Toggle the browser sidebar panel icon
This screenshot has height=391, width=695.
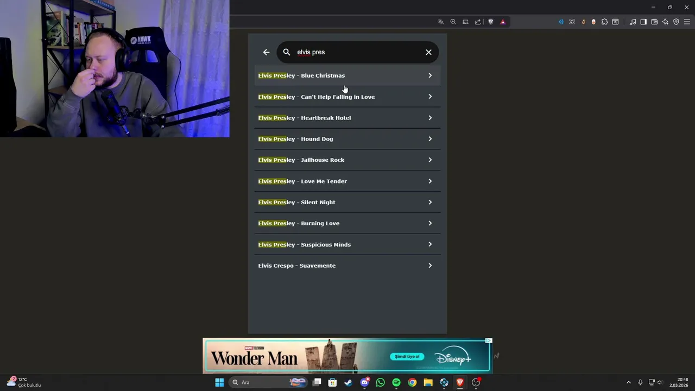pyautogui.click(x=643, y=22)
